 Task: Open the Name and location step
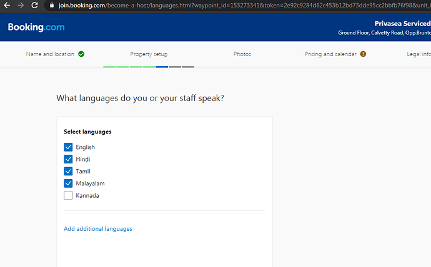click(x=50, y=54)
